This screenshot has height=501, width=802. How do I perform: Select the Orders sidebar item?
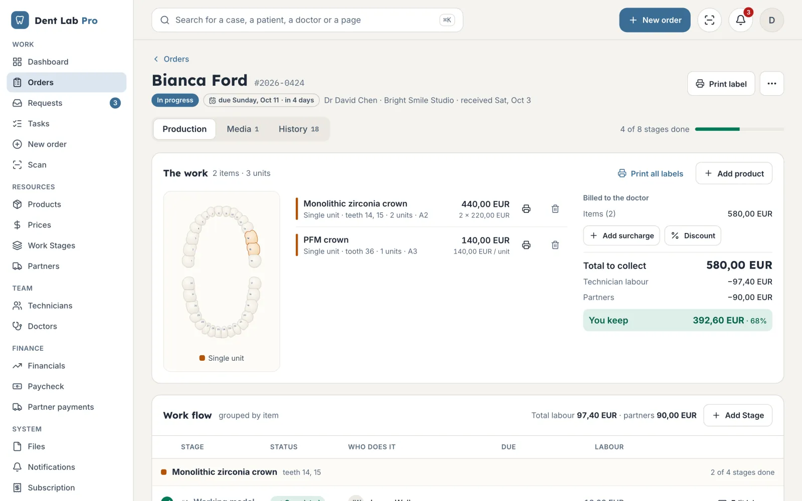click(67, 82)
